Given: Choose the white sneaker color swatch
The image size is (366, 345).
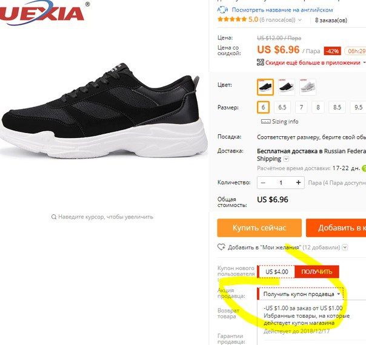Looking at the screenshot, I should [x=308, y=87].
